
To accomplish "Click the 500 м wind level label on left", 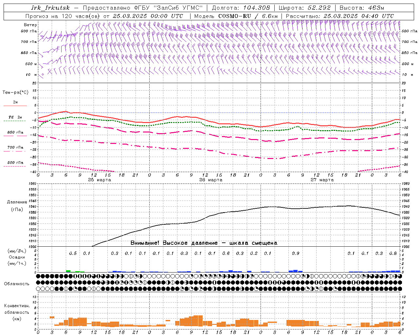I will click(31, 64).
